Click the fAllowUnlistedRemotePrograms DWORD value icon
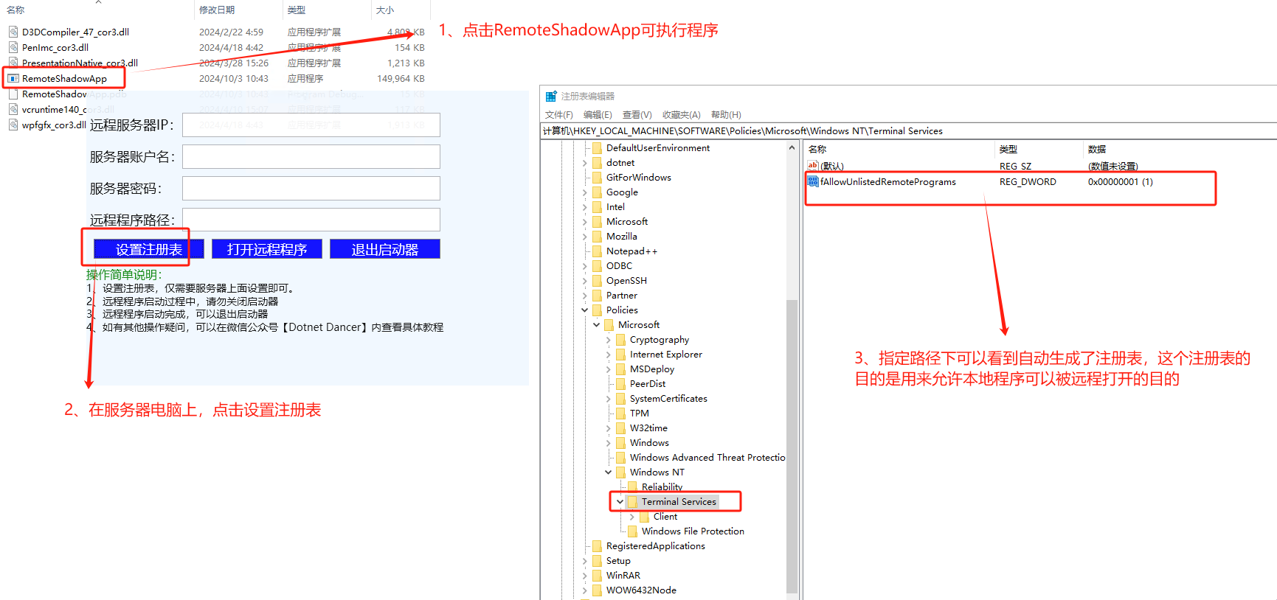This screenshot has height=600, width=1277. coord(813,181)
